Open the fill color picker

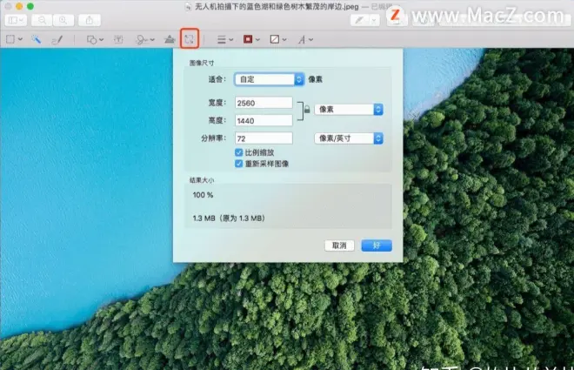(x=277, y=39)
